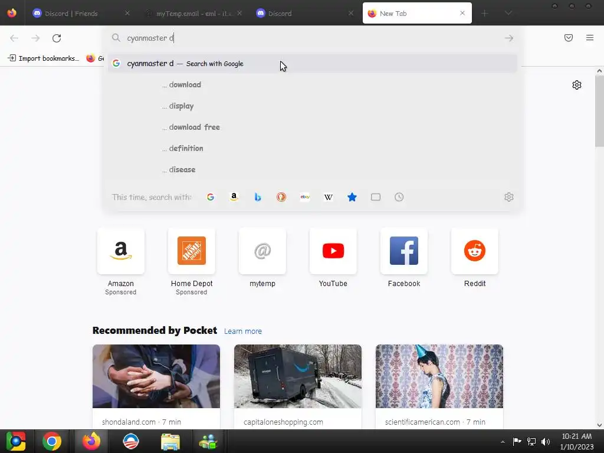The image size is (604, 453).
Task: Search this time with Wikipedia icon
Action: [329, 197]
